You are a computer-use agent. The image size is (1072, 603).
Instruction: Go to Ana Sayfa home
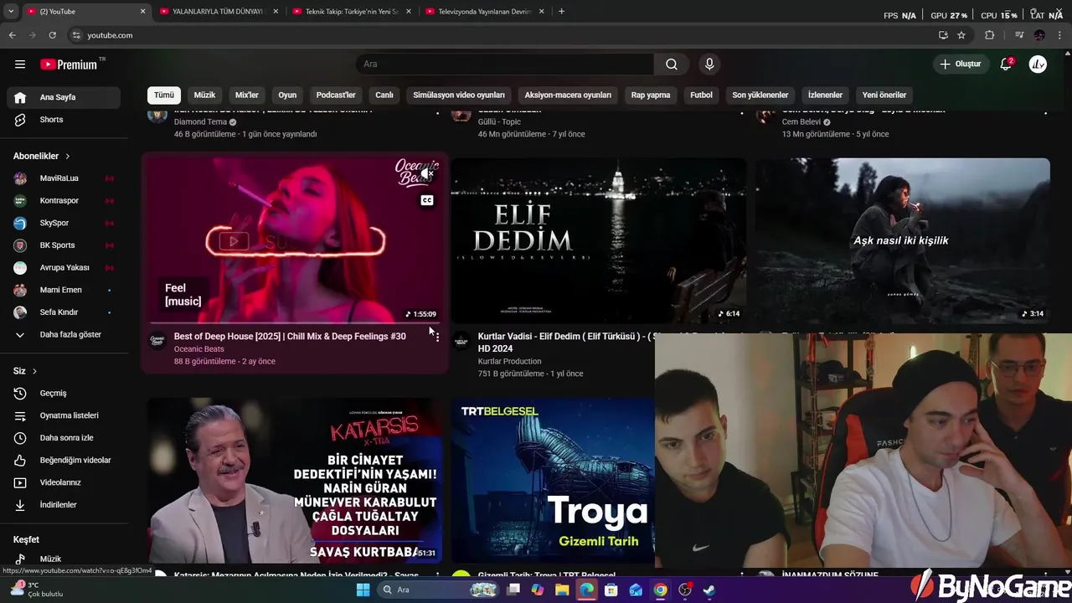pyautogui.click(x=64, y=97)
